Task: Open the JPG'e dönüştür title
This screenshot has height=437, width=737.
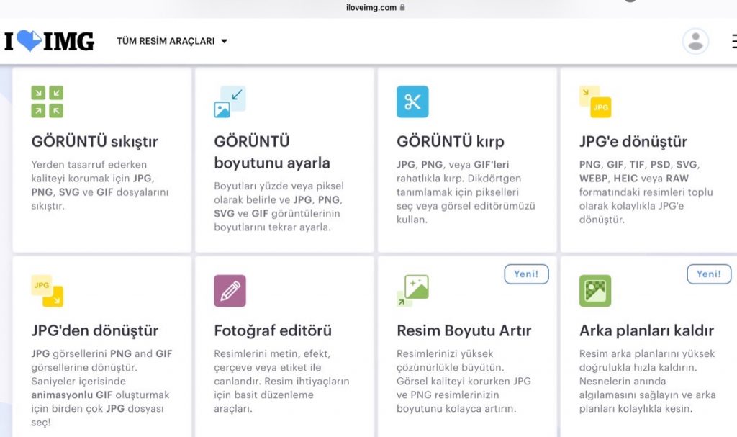Action: [x=633, y=142]
